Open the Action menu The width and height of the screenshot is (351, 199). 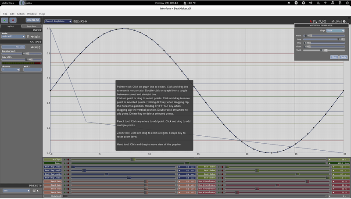point(21,14)
